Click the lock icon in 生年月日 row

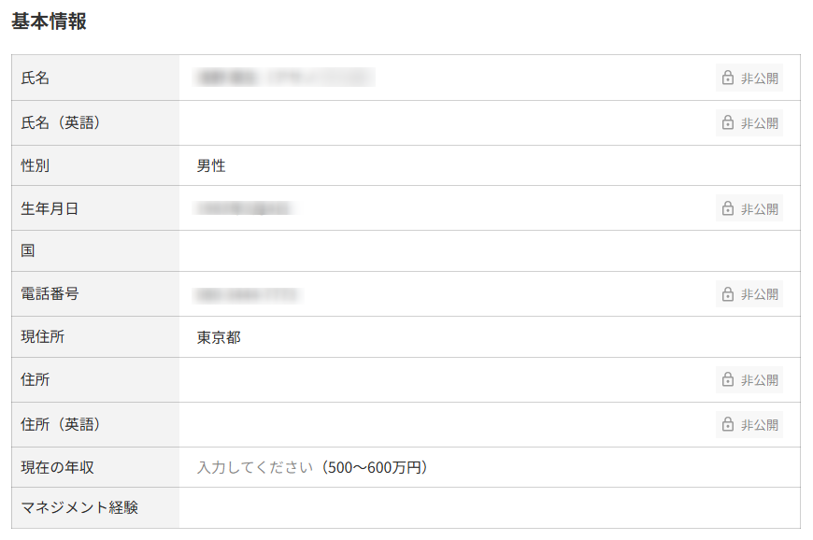pyautogui.click(x=728, y=208)
